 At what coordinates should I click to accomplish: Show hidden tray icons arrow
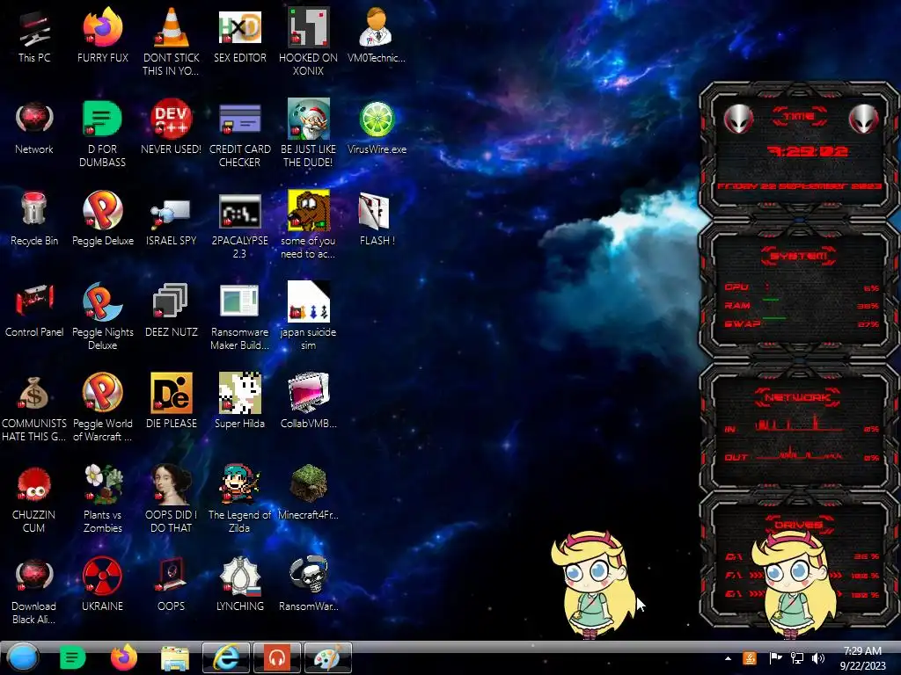728,658
